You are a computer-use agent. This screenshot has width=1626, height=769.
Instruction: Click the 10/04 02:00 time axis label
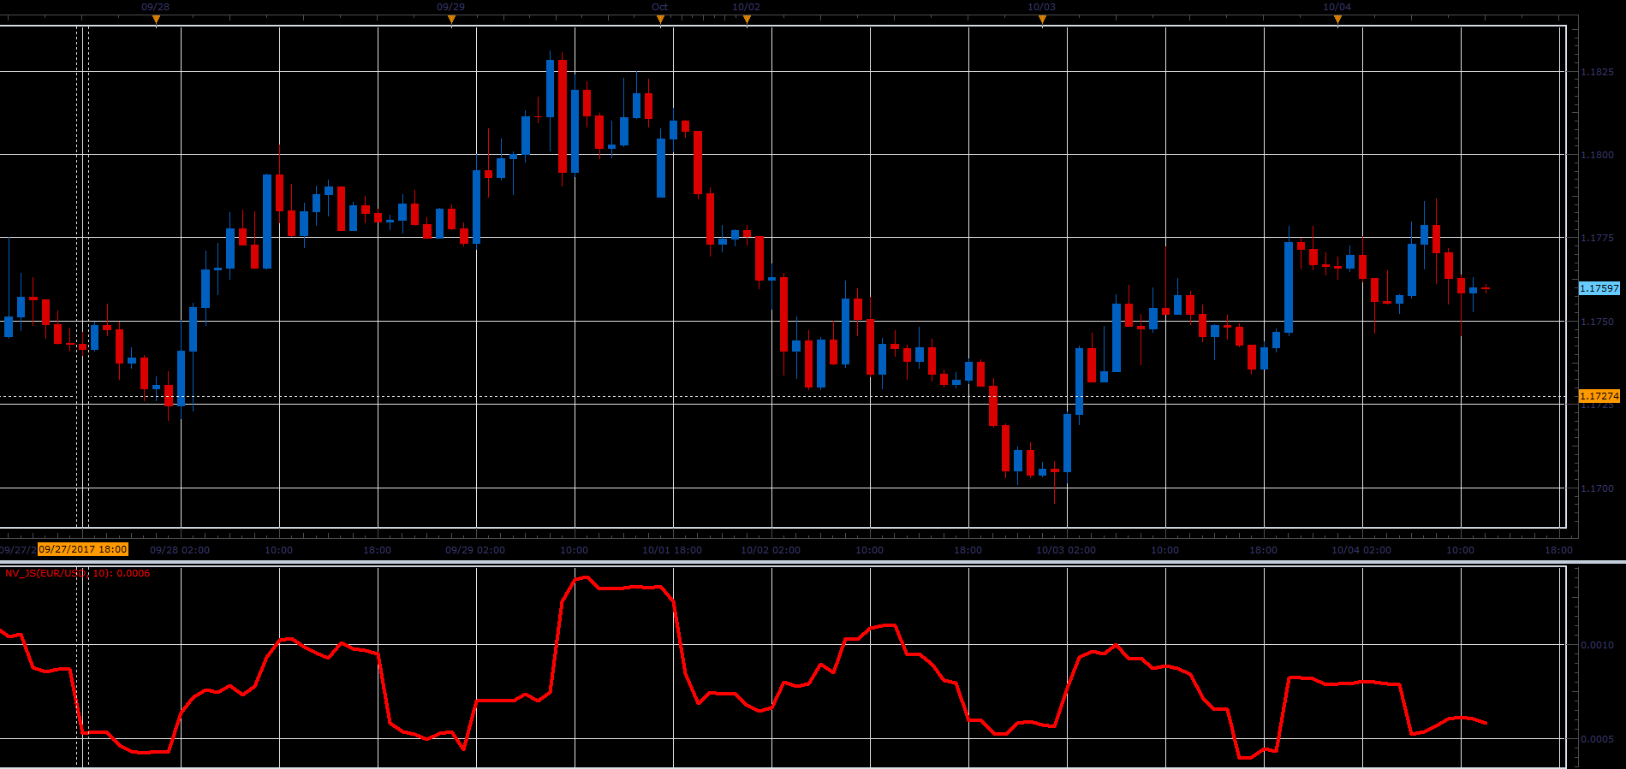click(x=1361, y=550)
